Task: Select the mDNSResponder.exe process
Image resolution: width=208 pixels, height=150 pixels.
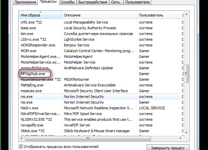Action: (101, 45)
